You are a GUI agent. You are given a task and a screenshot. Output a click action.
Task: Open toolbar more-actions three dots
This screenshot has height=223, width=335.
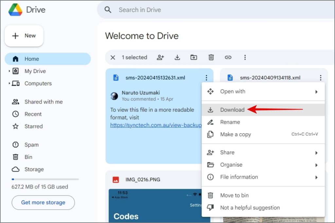click(245, 57)
